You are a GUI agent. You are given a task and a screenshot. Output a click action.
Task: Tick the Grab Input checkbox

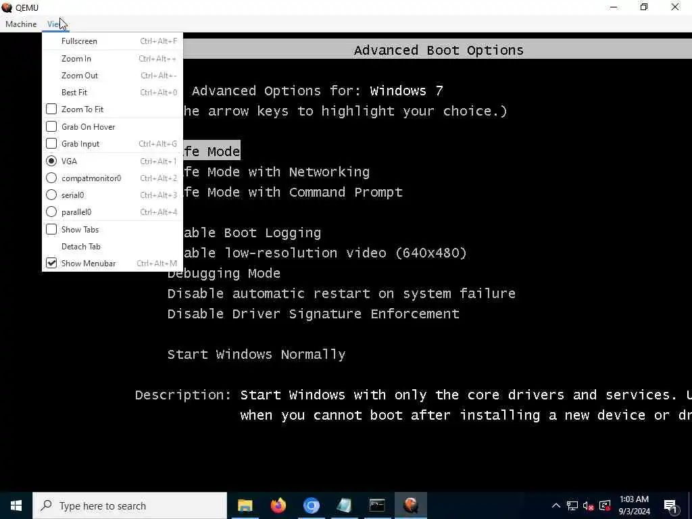[x=51, y=143]
